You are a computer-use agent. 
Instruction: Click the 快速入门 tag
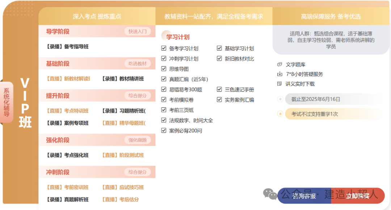click(138, 31)
